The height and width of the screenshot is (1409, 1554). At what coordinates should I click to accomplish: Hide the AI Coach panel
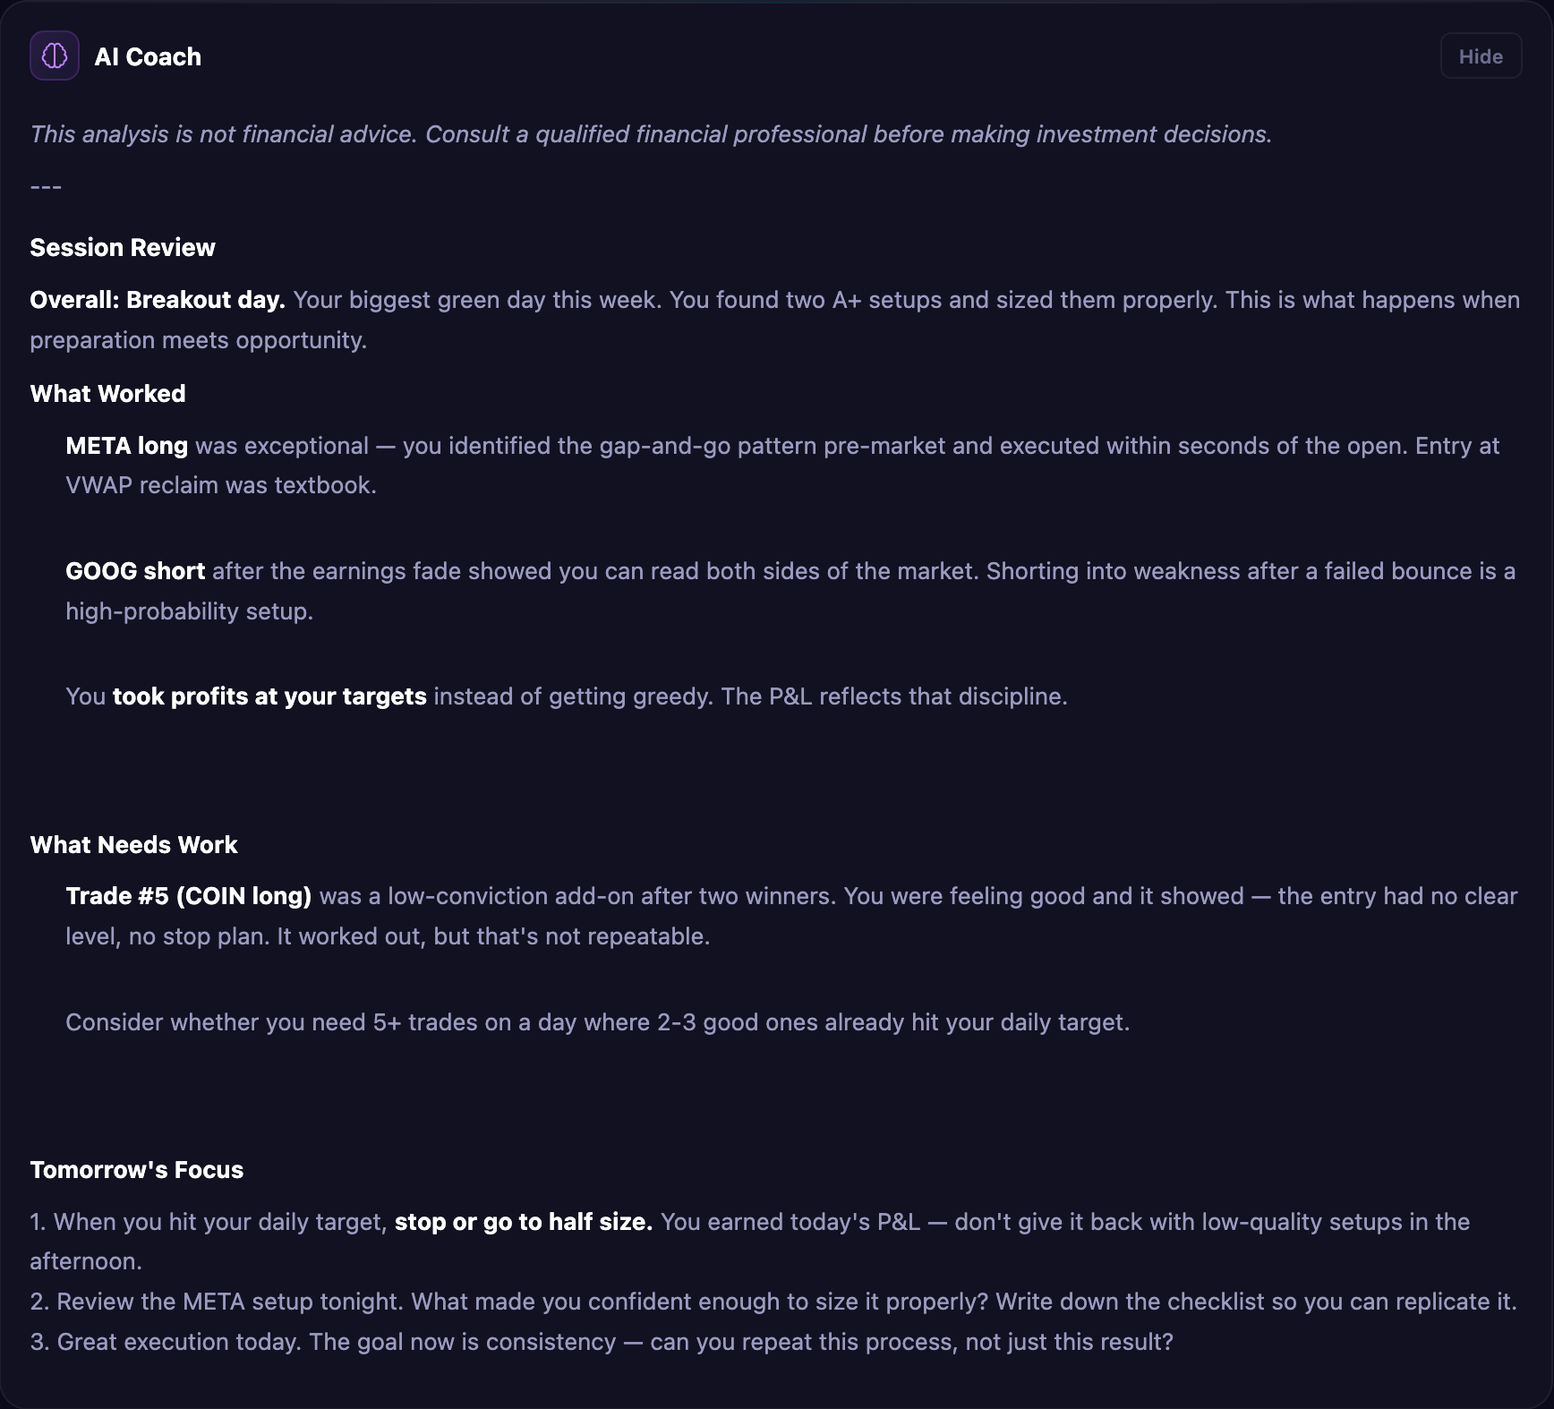click(1480, 55)
